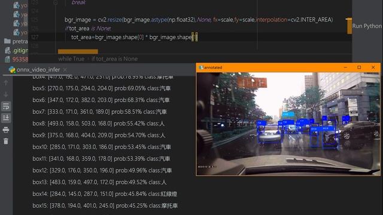Open the .gitignore file in project tree
The width and height of the screenshot is (383, 215).
point(16,50)
